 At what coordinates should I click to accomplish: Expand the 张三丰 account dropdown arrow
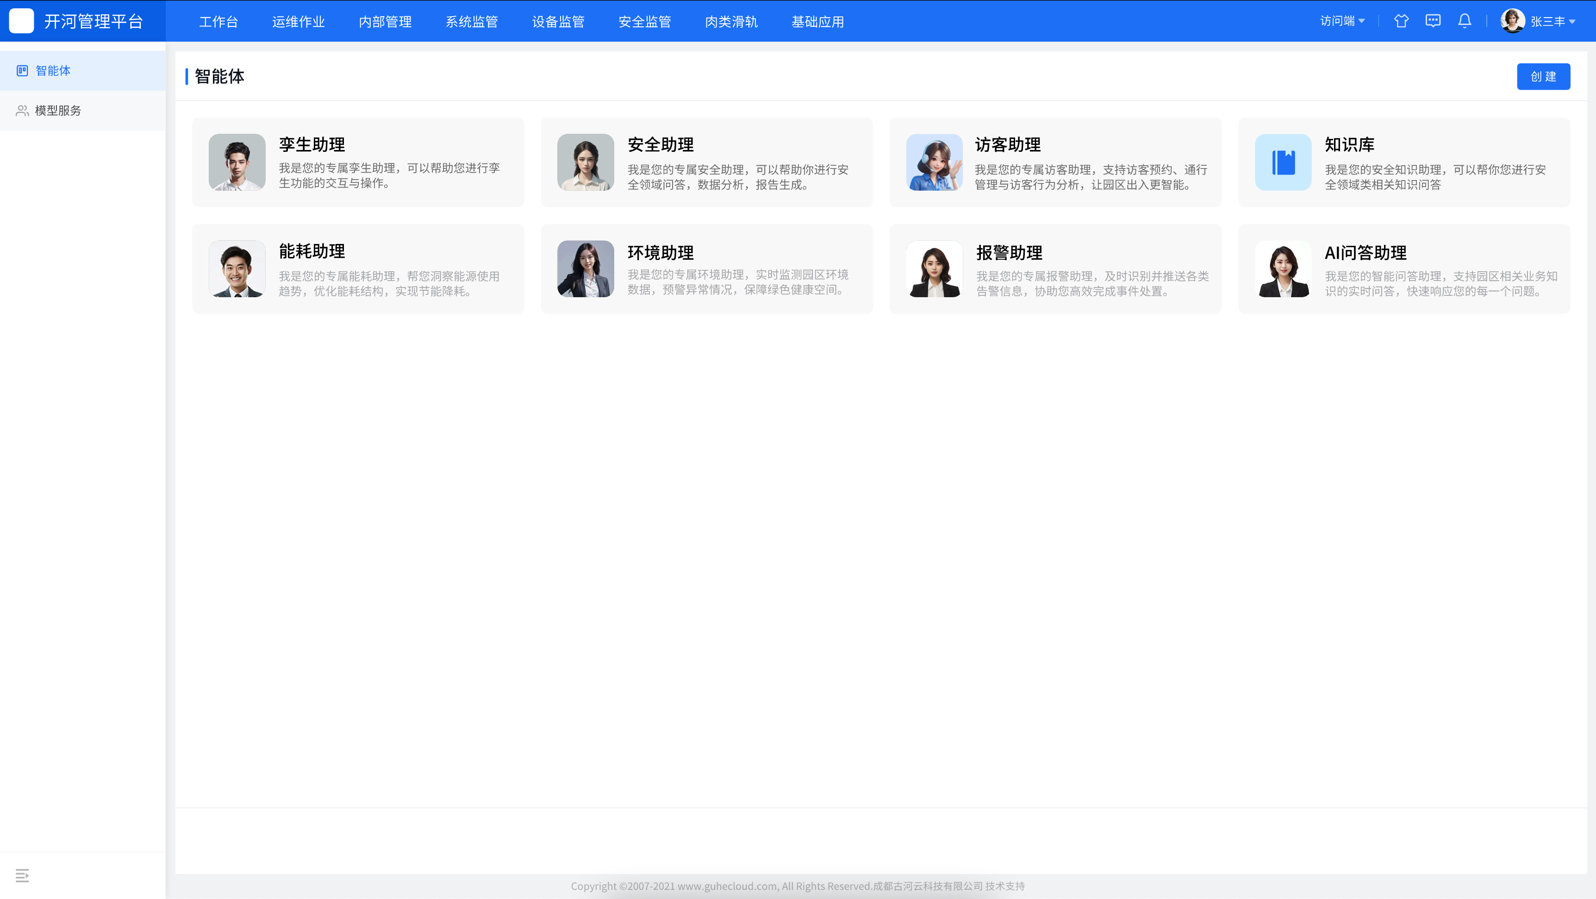tap(1572, 22)
